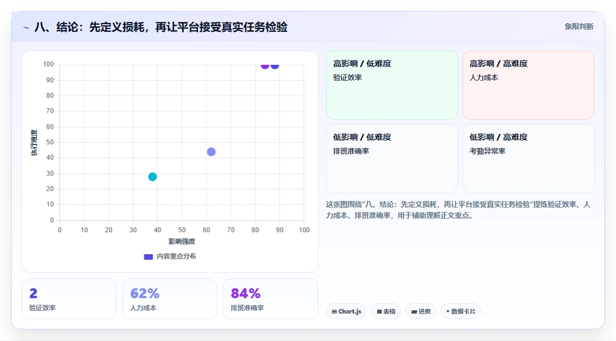The height and width of the screenshot is (341, 616).
Task: Click the 数据卡片 tag
Action: tap(460, 311)
